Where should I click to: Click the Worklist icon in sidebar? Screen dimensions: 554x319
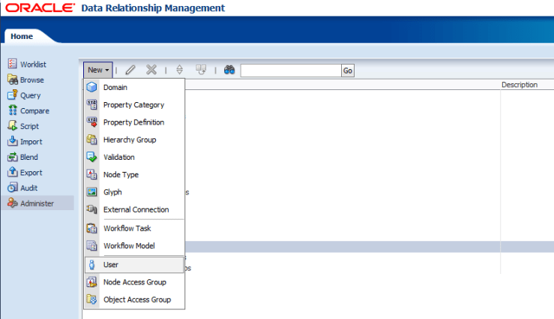12,65
